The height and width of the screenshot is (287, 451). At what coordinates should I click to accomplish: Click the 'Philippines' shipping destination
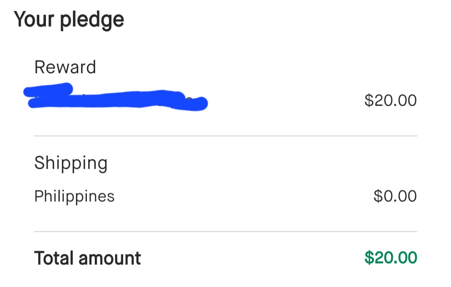74,196
